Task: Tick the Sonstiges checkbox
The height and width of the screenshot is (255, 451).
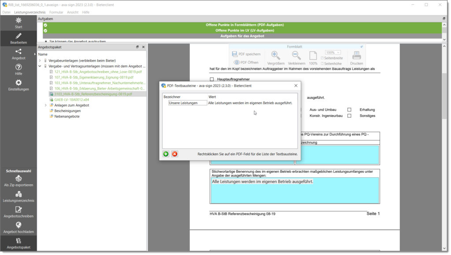Action: coord(349,116)
